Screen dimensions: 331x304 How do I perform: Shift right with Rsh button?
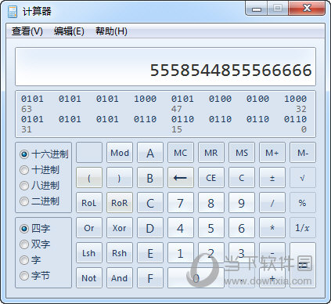120,253
